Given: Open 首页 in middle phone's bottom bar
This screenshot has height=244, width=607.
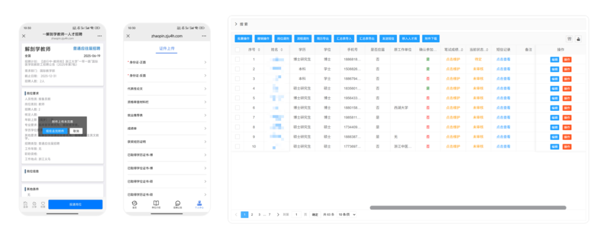Looking at the screenshot, I should (134, 205).
